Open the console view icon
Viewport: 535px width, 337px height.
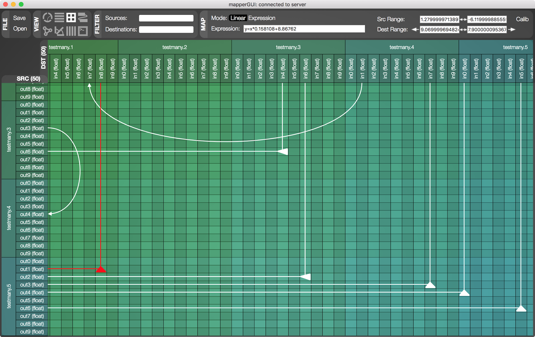[x=83, y=31]
